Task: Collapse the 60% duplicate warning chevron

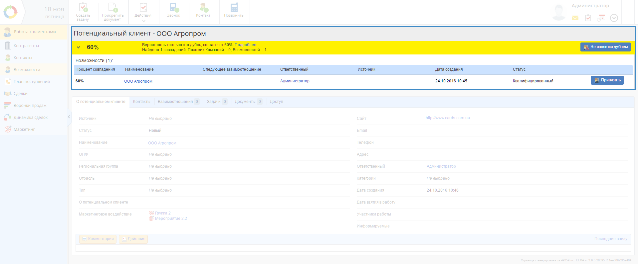Action: click(x=79, y=47)
